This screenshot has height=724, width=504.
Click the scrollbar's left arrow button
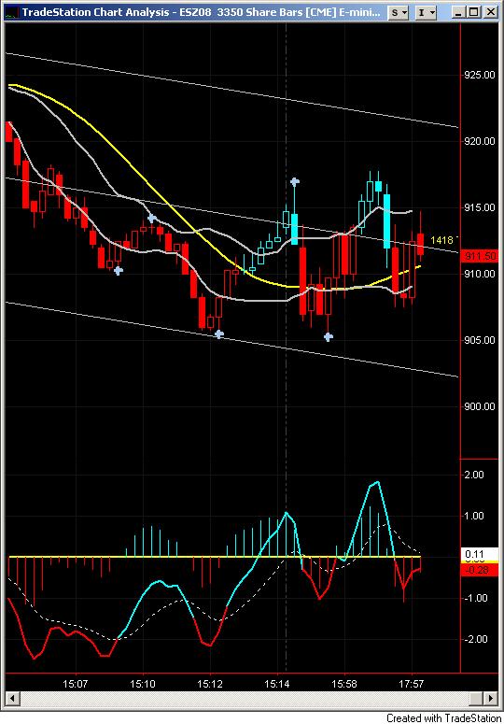coord(12,698)
